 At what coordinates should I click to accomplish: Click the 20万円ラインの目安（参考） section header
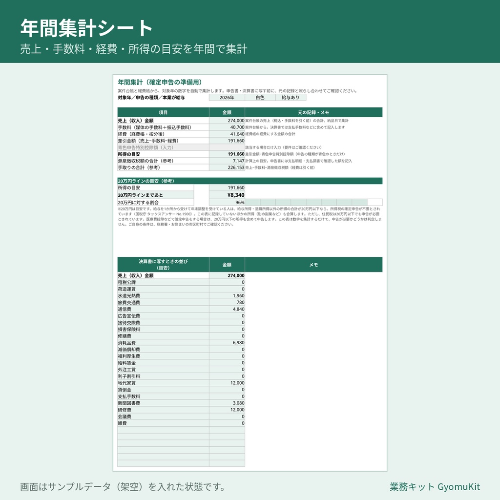250,181
